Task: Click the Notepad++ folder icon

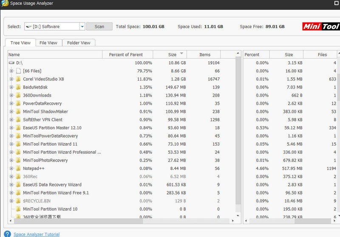Action: [18, 168]
